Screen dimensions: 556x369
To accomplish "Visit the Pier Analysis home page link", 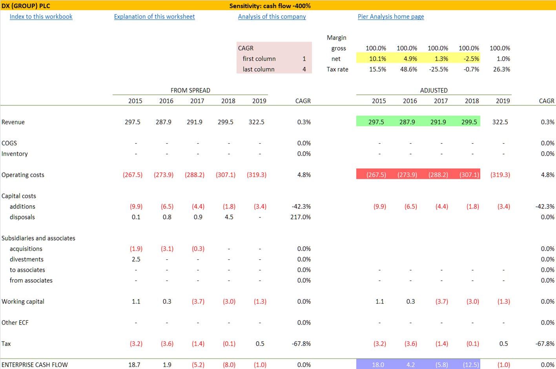I will pos(391,16).
